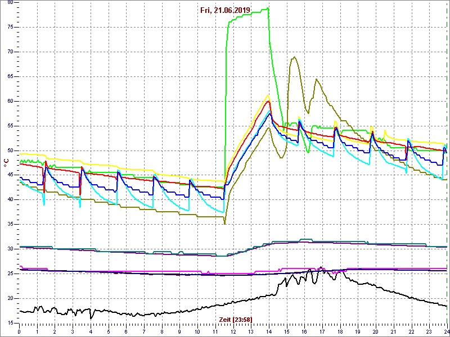The width and height of the screenshot is (450, 337).
Task: Click hour 23 on the time axis
Action: (429, 331)
